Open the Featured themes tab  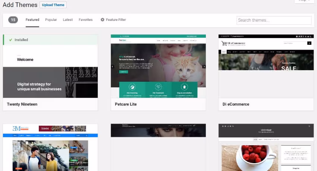pyautogui.click(x=32, y=20)
